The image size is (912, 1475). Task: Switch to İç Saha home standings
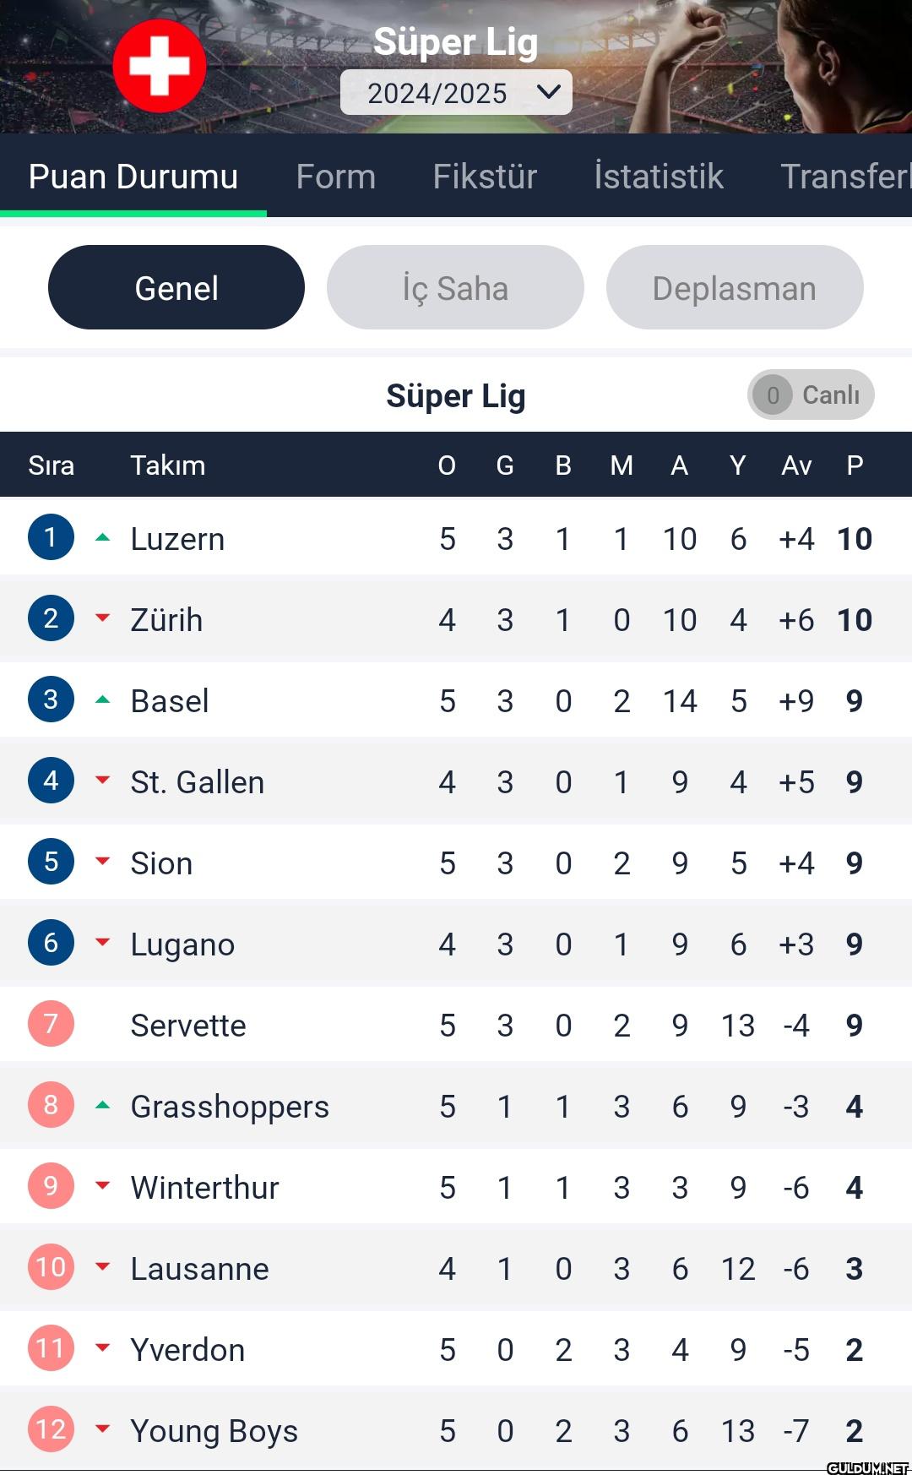pyautogui.click(x=455, y=288)
